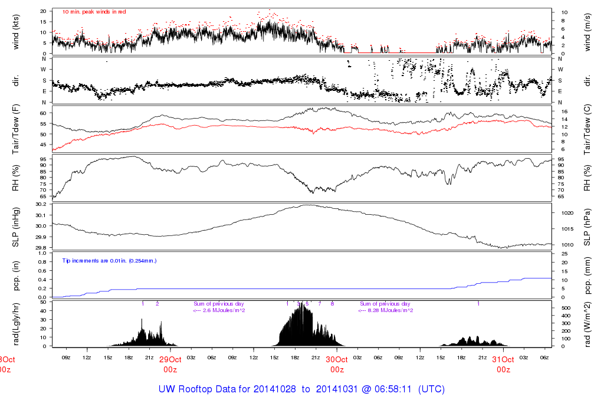Image resolution: width=604 pixels, height=413 pixels.
Task: Click the "Tair/Tdew (F)" axis label
Action: tap(16, 129)
